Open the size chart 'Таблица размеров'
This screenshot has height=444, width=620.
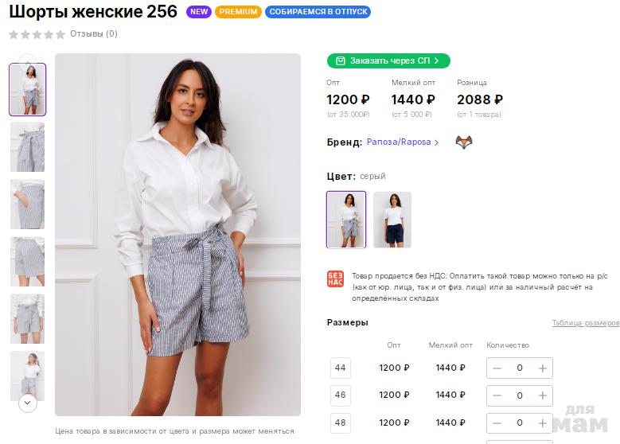pos(585,323)
